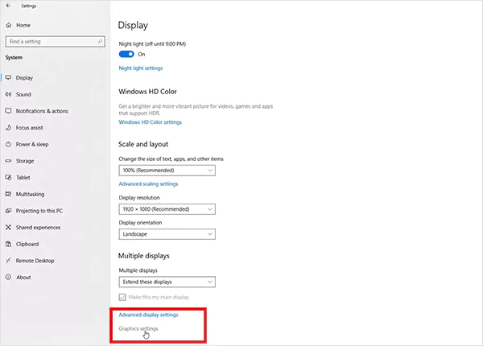Toggle Make this my main display checkbox
This screenshot has height=346, width=483.
click(122, 297)
